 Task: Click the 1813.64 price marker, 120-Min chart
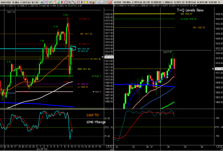[x=219, y=69]
